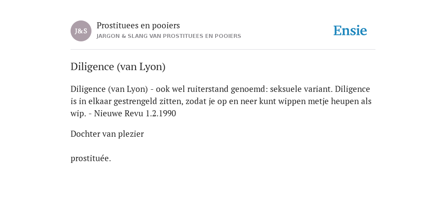Click 'wip.' starting the third text line
The image size is (446, 223).
click(78, 114)
